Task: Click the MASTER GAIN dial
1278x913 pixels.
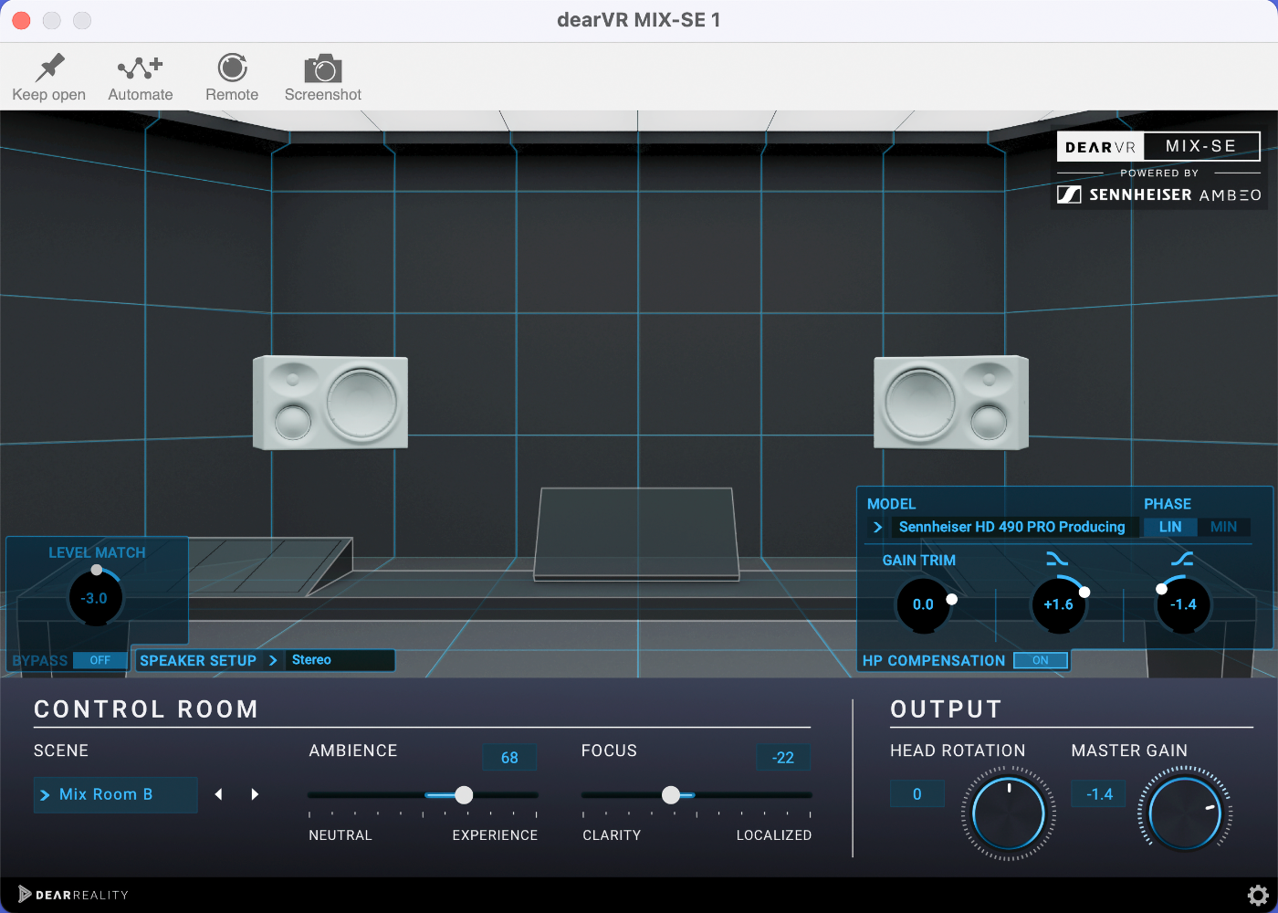Action: click(1185, 812)
